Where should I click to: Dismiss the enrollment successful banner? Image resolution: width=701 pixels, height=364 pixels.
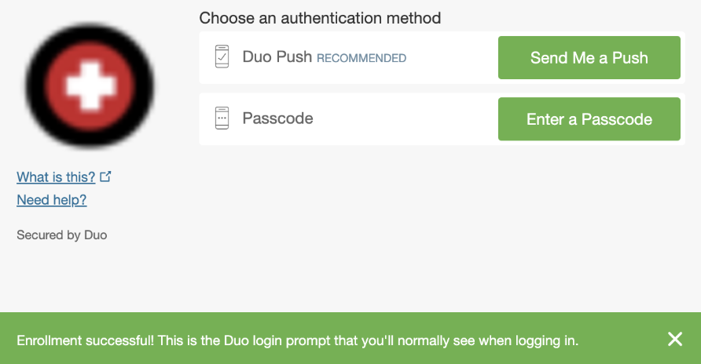tap(674, 339)
